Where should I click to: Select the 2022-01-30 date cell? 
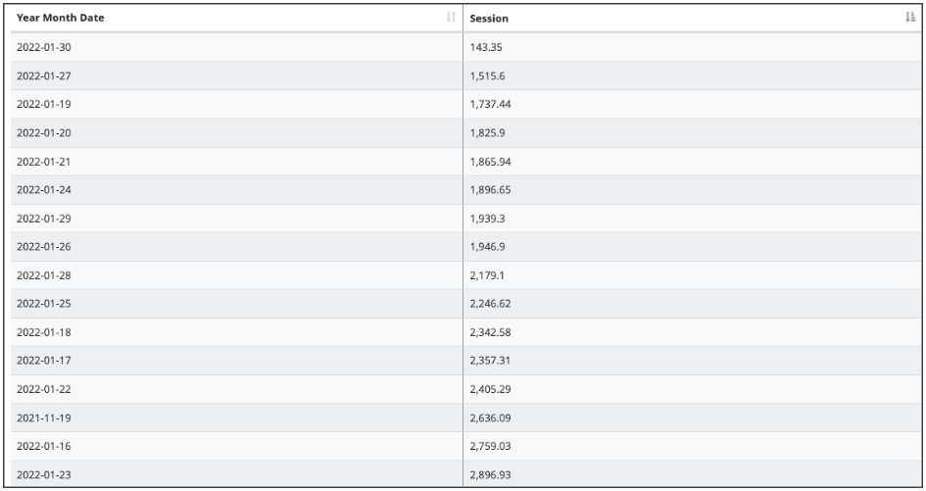point(42,47)
